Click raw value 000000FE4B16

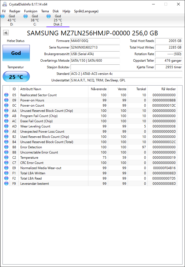[x=164, y=168]
